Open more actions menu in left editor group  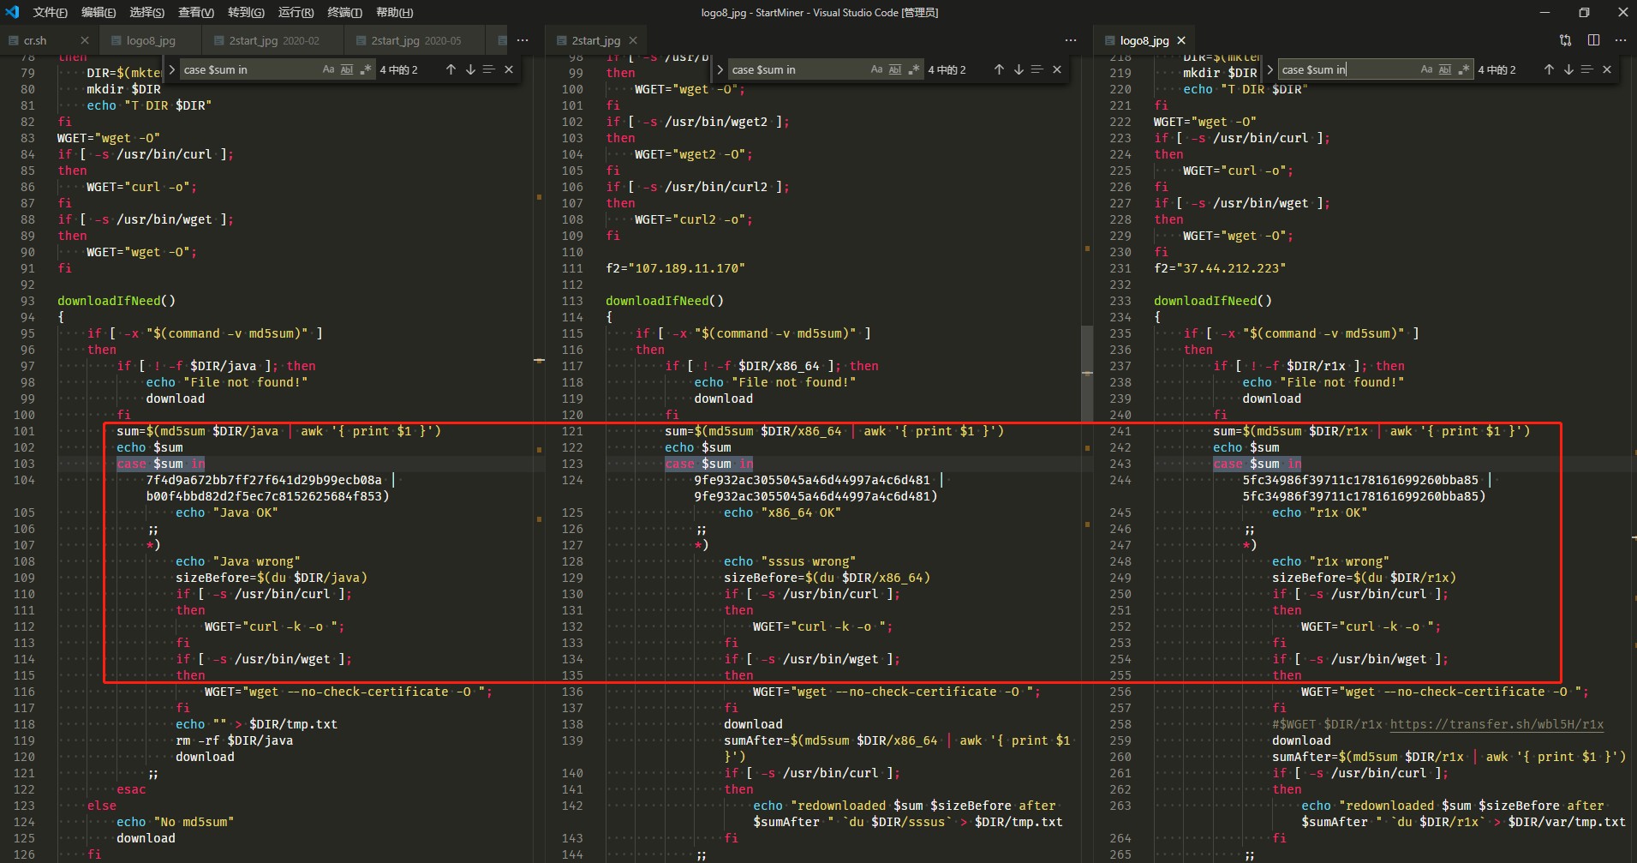(523, 40)
